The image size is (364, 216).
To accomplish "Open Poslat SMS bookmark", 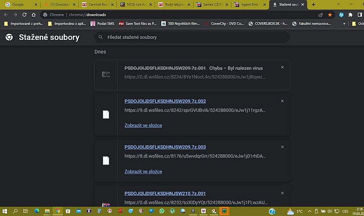I will coord(102,24).
